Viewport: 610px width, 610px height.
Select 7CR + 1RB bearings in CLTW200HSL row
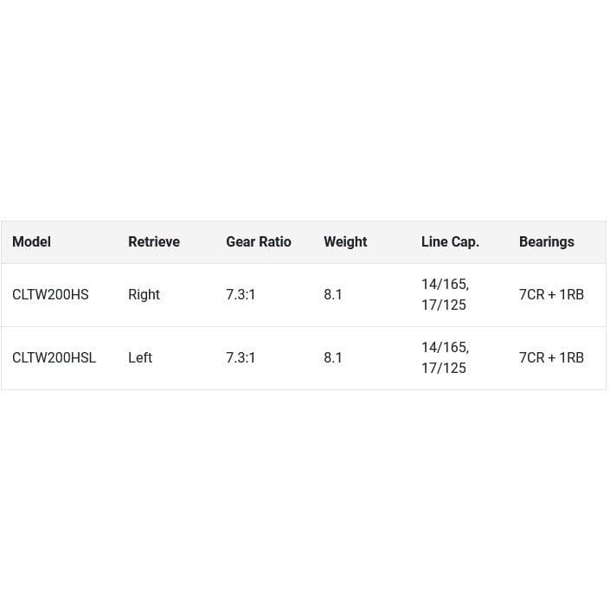coord(551,358)
